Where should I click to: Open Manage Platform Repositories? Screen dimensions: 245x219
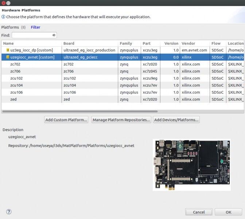click(121, 120)
